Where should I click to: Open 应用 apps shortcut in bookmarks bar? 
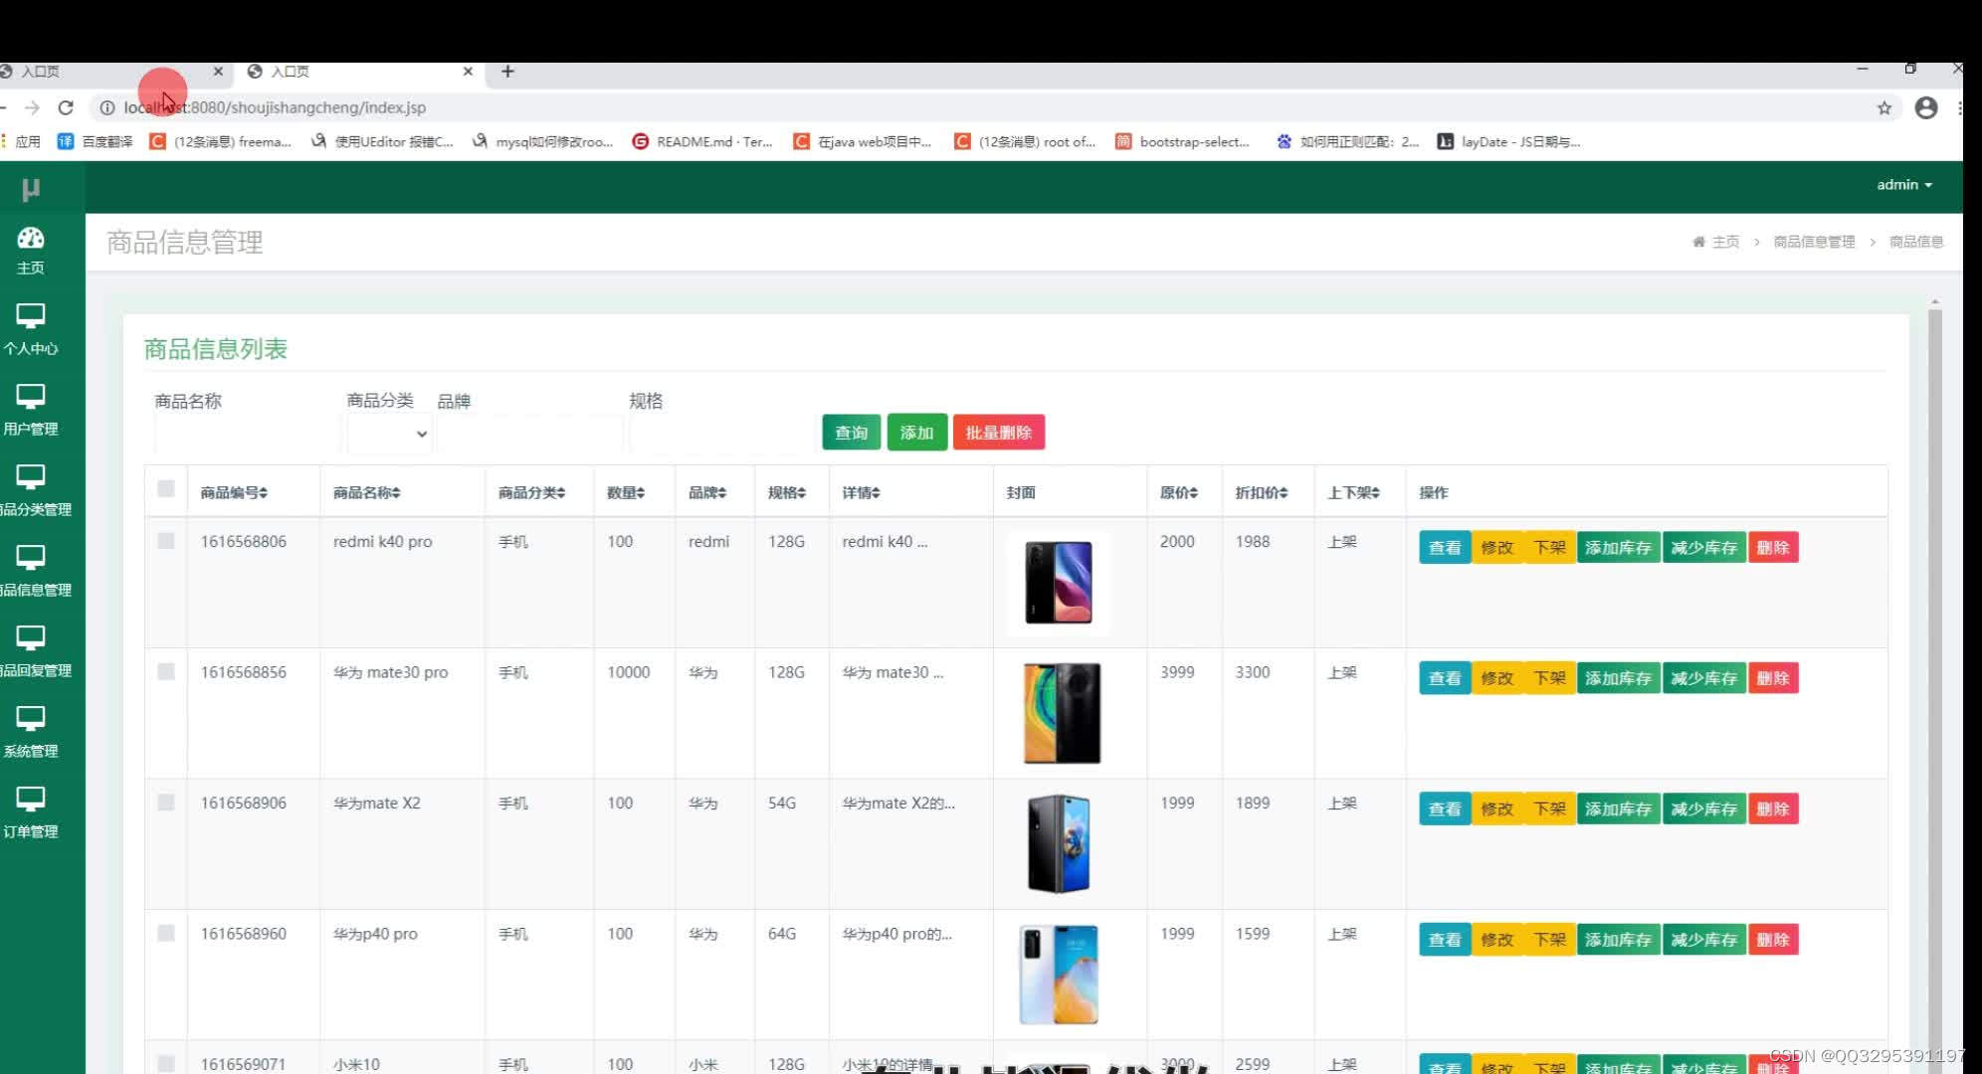tap(21, 142)
